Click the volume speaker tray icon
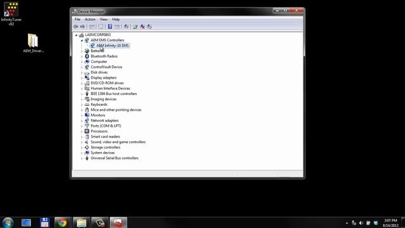 pyautogui.click(x=361, y=223)
